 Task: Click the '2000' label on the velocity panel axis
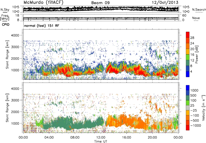pos(15,112)
